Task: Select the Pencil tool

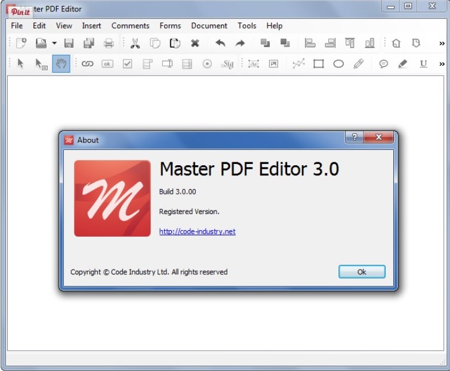Action: click(x=359, y=64)
